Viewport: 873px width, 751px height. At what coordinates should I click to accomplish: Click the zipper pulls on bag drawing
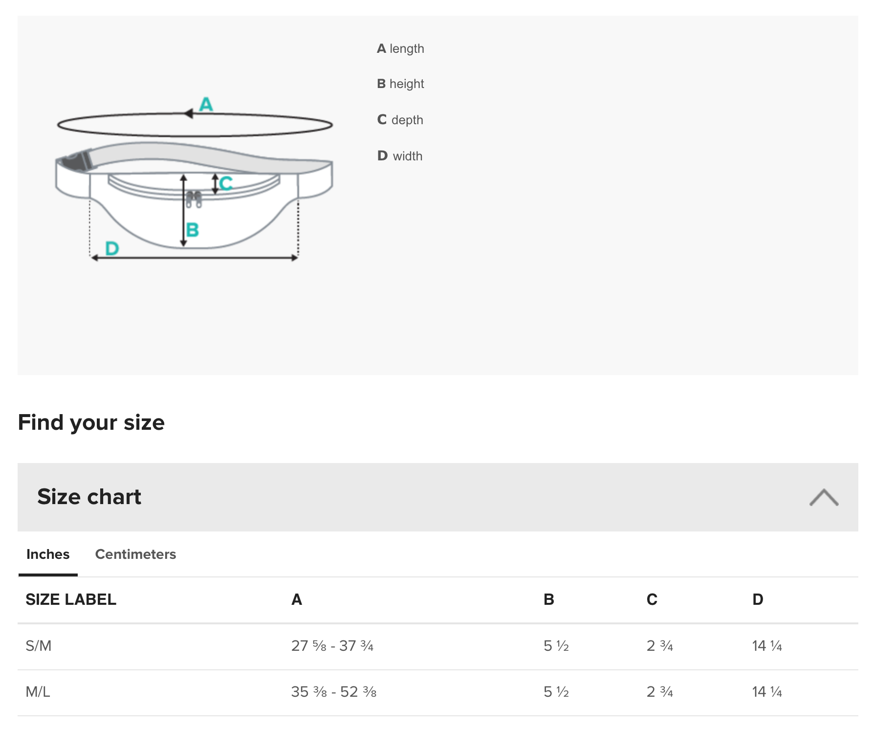[x=194, y=199]
